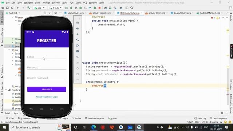Open Microsoft Edge from the taskbar
The image size is (233, 131).
click(94, 127)
